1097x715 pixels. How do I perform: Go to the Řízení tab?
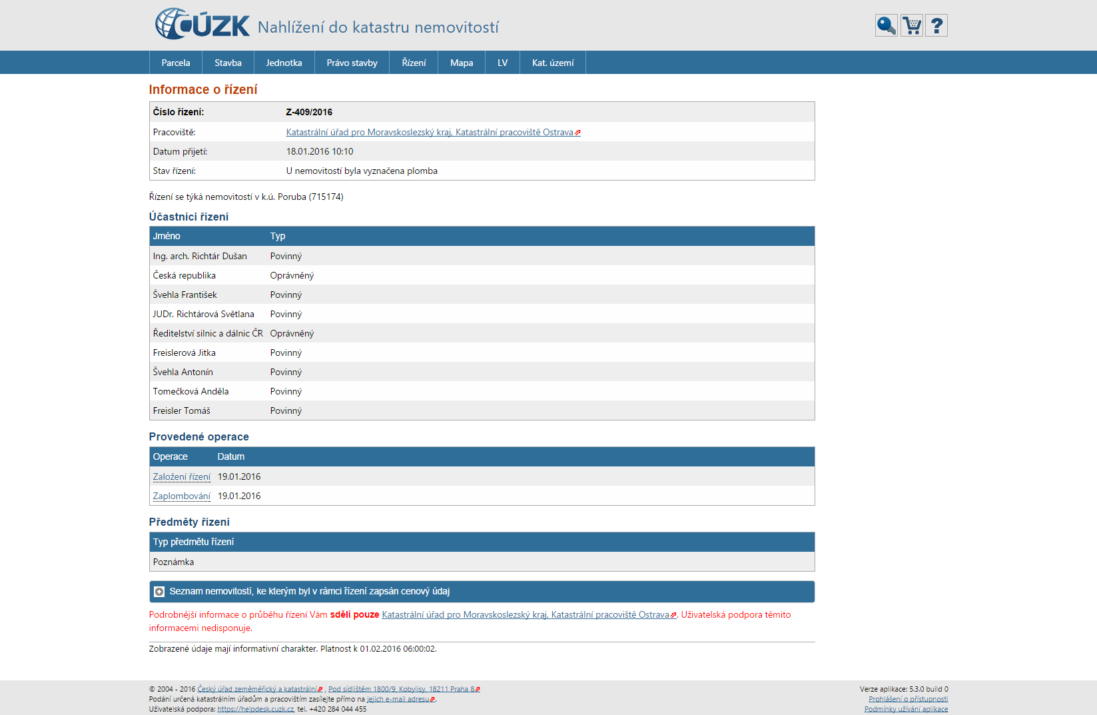pos(414,63)
